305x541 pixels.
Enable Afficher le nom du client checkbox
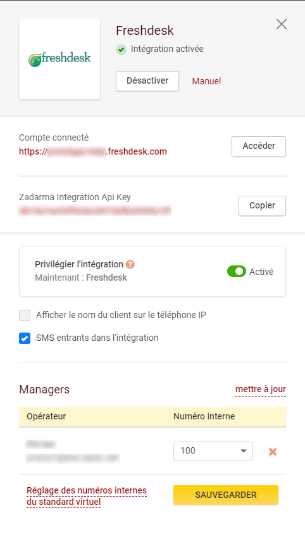pos(25,315)
